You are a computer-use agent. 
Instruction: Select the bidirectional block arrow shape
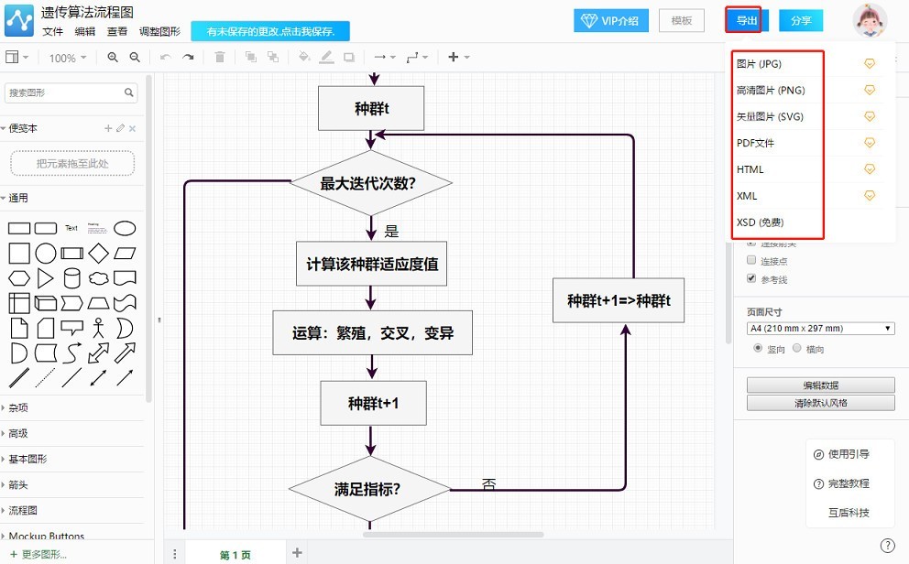pyautogui.click(x=99, y=352)
